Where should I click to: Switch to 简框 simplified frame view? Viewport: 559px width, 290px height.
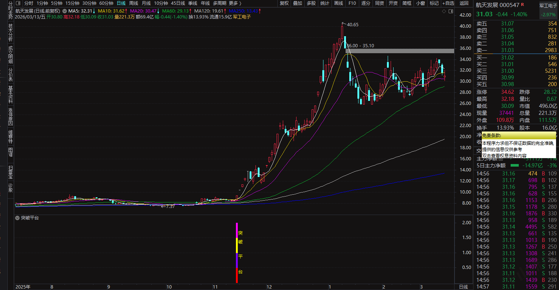(x=407, y=3)
